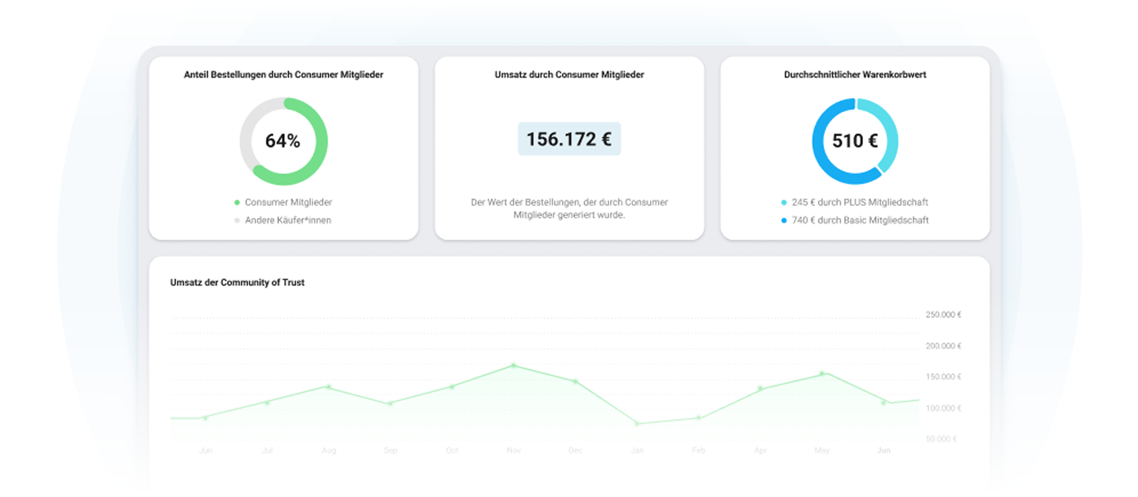The height and width of the screenshot is (497, 1138).
Task: Click the 'Umsatz durch Consumer Mitglieder' card title
Action: tap(569, 75)
